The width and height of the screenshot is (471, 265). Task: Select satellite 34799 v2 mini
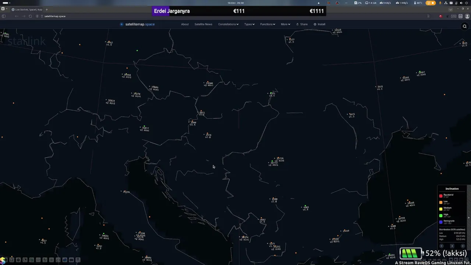tap(401, 219)
